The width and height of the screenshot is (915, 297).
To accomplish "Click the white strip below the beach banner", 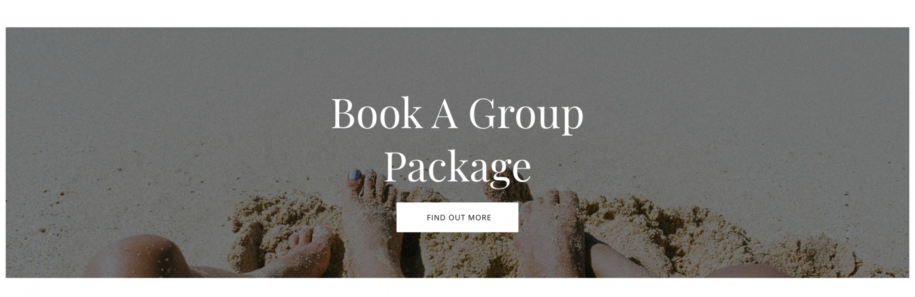I will (x=457, y=288).
